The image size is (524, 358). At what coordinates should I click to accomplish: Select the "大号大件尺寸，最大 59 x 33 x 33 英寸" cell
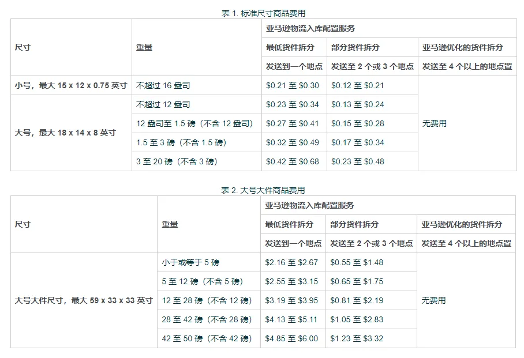(84, 300)
